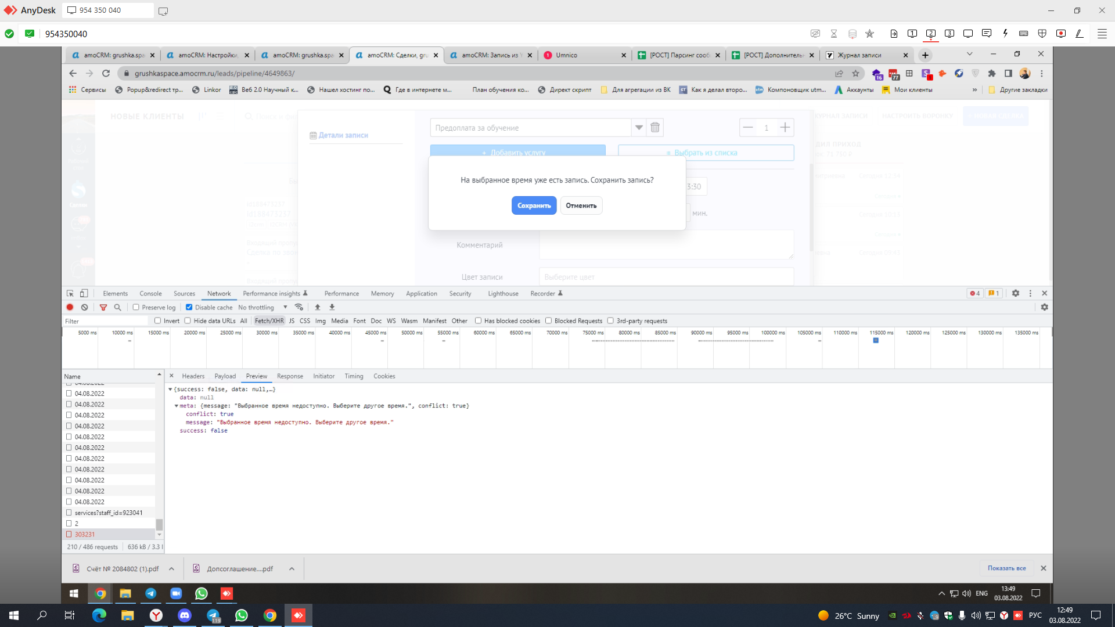Open the No throttling dropdown
The width and height of the screenshot is (1115, 627).
(262, 307)
